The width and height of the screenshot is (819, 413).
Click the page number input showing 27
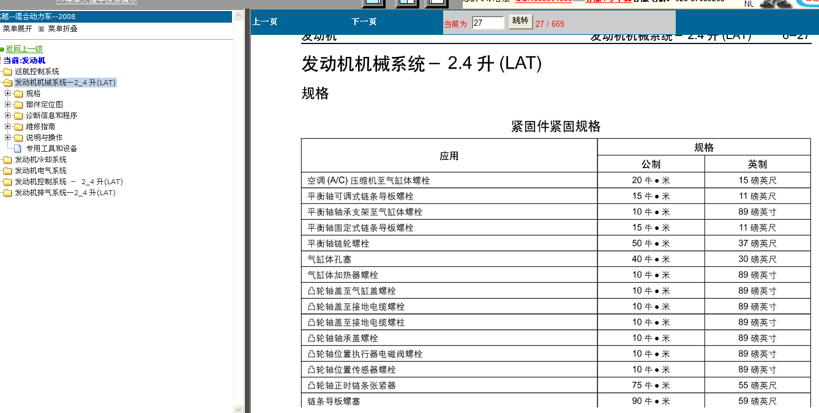point(488,23)
